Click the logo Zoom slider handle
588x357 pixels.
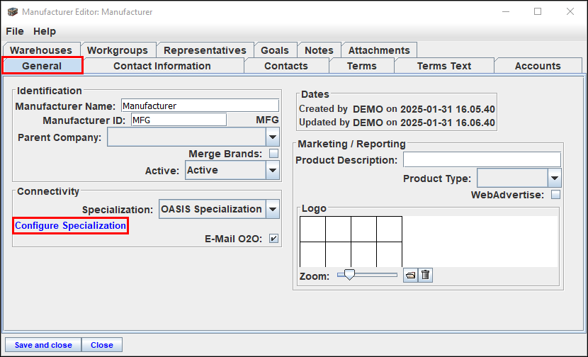click(x=349, y=275)
